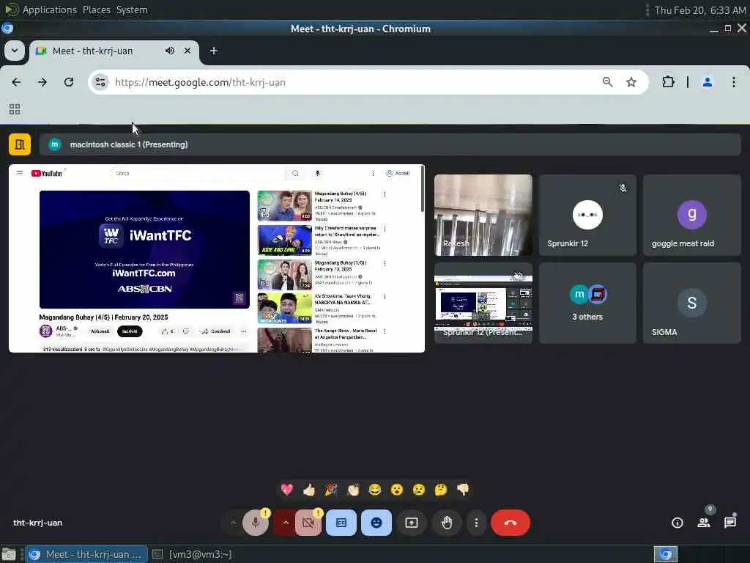Expand audio settings chevron beside microphone
This screenshot has width=750, height=563.
pos(233,523)
